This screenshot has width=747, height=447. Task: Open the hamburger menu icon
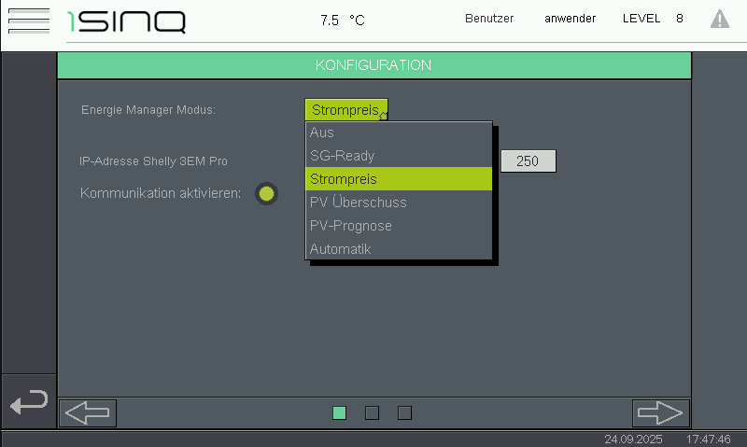pos(28,20)
